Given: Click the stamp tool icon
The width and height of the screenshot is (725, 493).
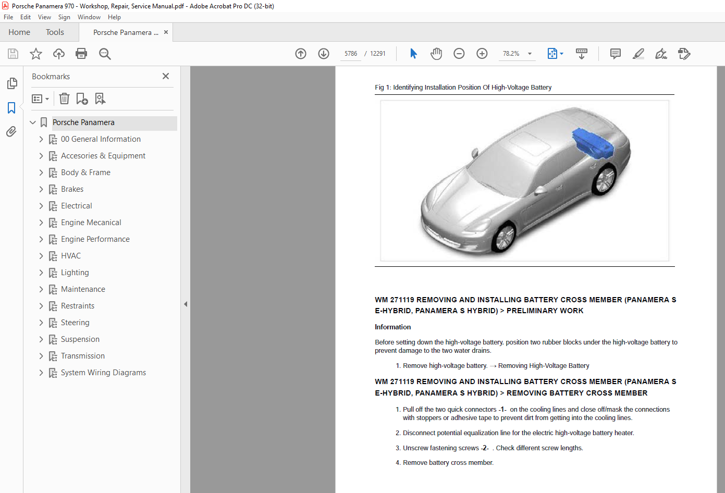Looking at the screenshot, I should point(684,54).
